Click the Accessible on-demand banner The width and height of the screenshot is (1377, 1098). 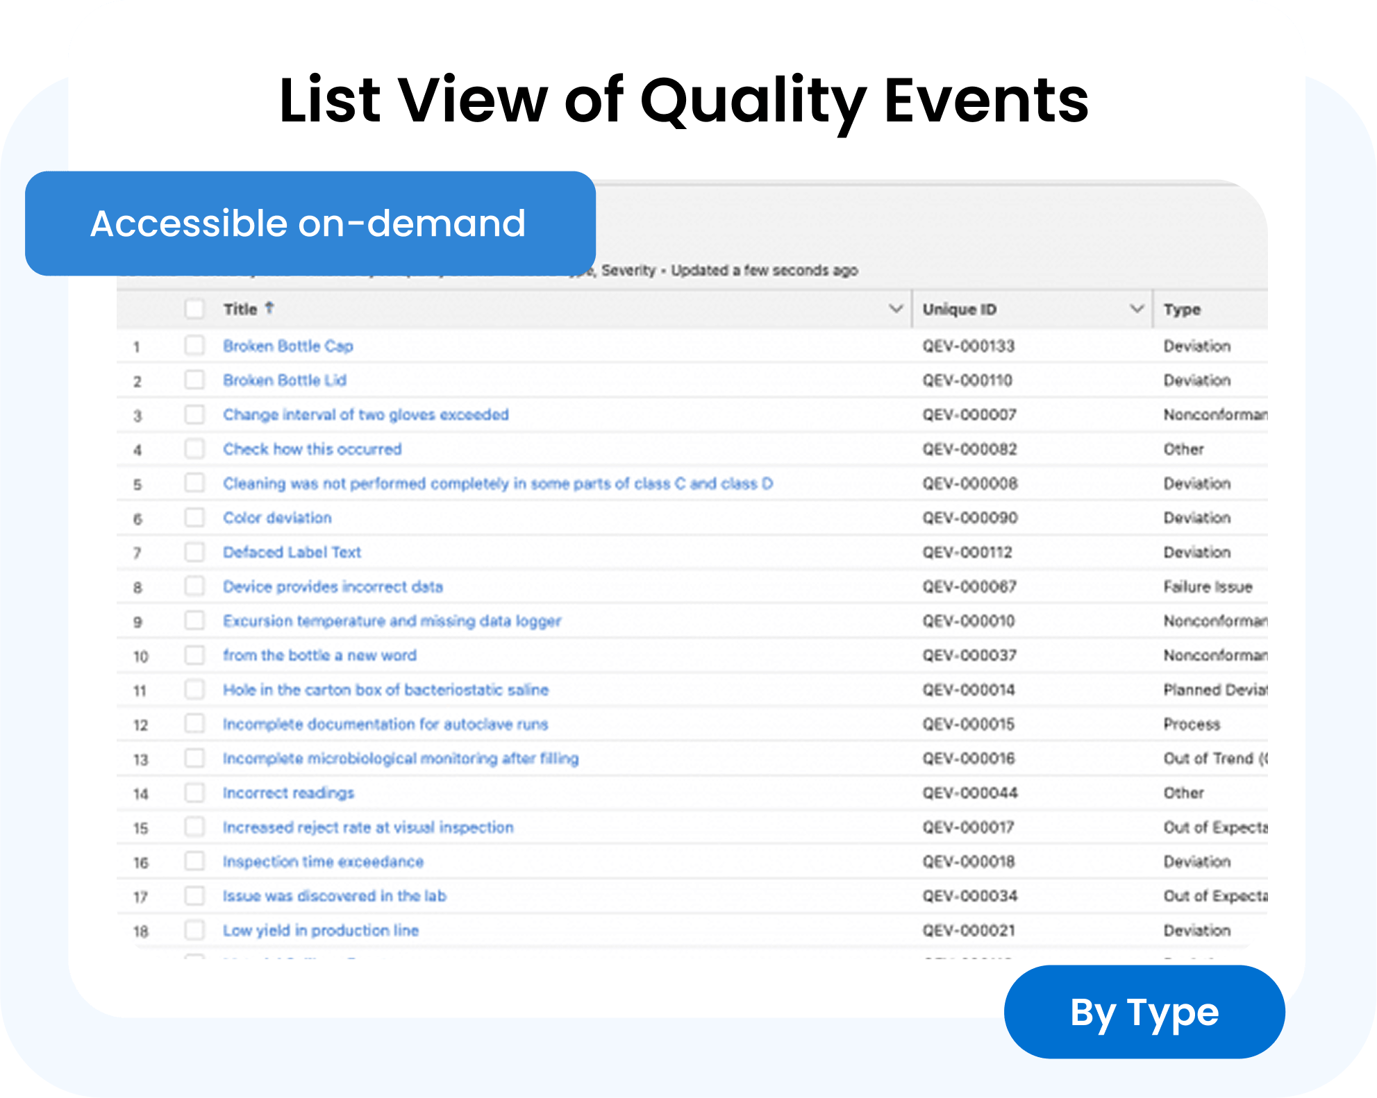(x=310, y=223)
